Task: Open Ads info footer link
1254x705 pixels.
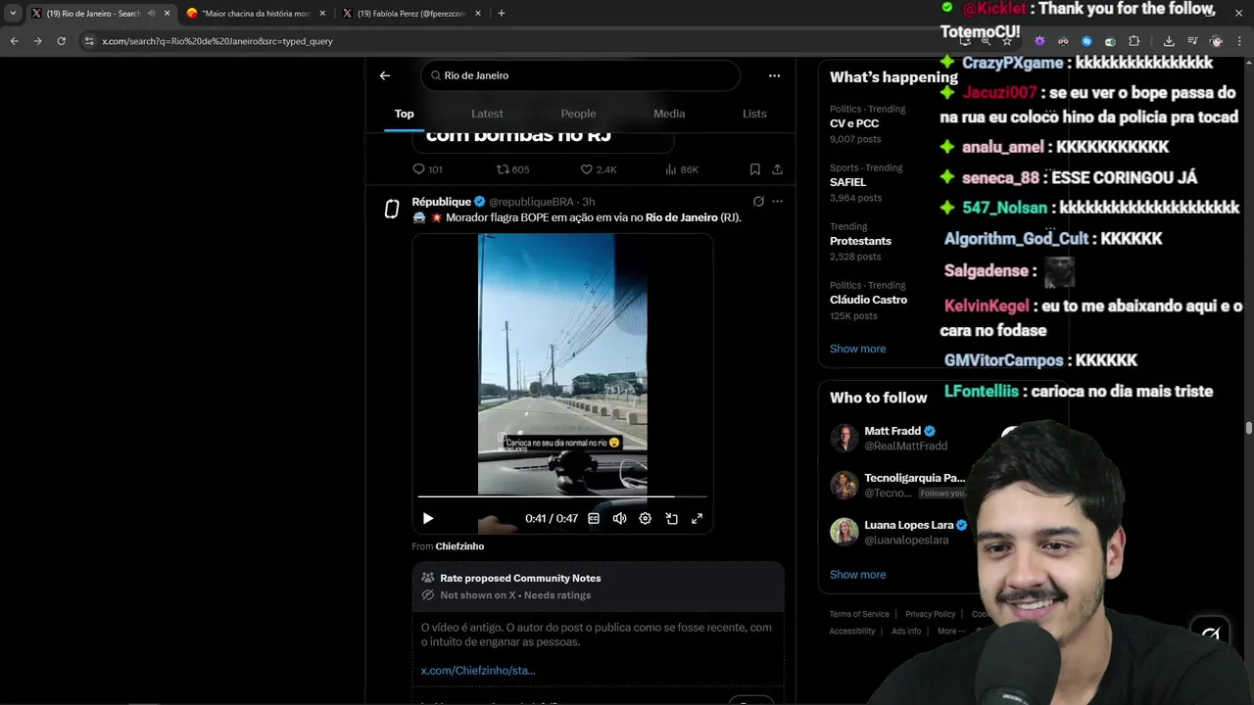Action: 906,632
